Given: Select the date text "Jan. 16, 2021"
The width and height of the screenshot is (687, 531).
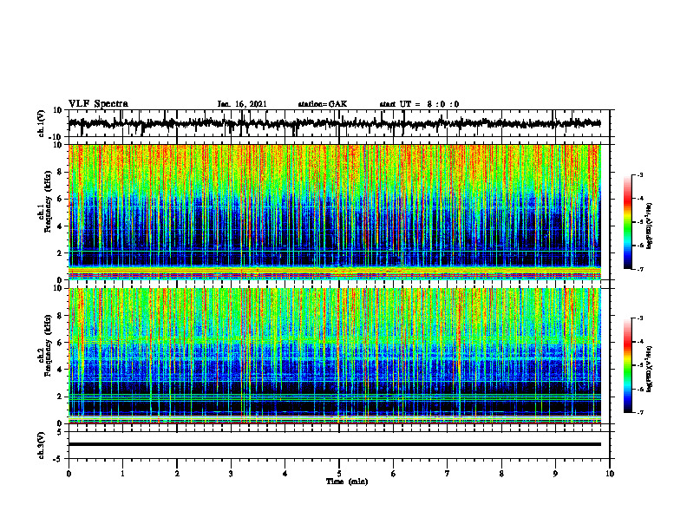Looking at the screenshot, I should coord(242,104).
